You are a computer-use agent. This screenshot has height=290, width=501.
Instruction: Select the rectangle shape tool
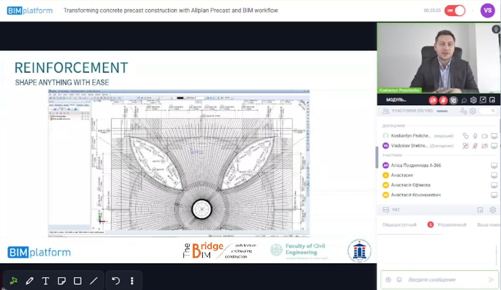tap(77, 281)
